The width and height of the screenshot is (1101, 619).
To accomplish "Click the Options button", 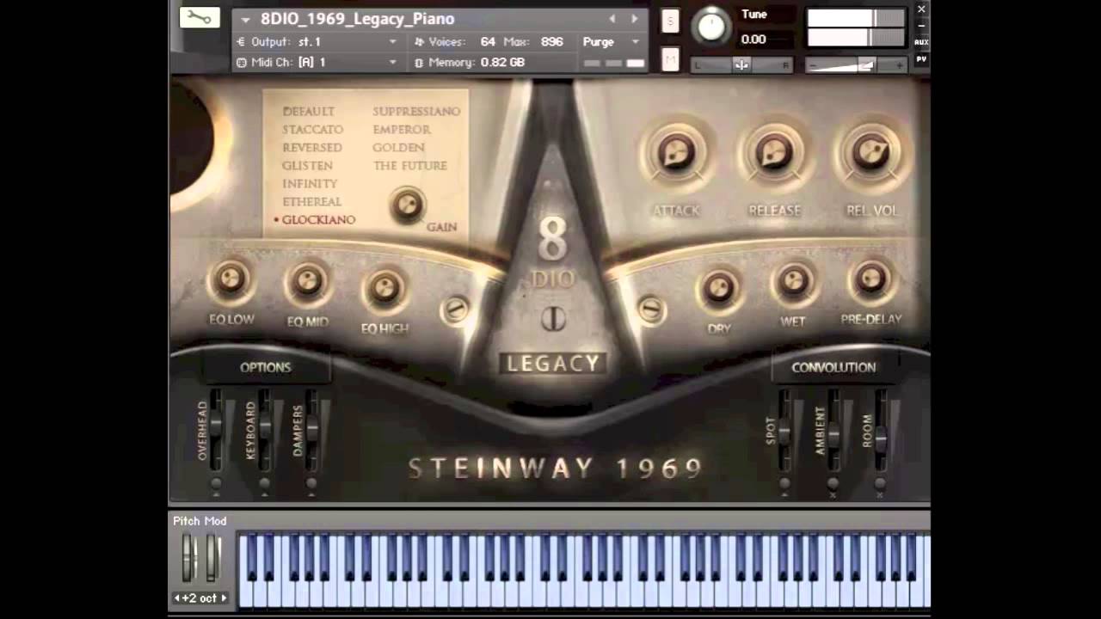I will 266,367.
